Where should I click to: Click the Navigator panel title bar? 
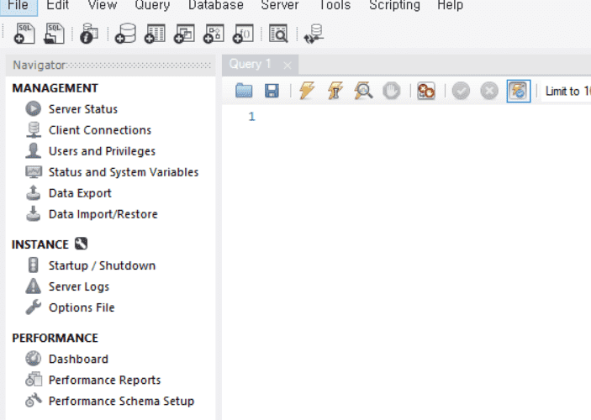point(111,66)
